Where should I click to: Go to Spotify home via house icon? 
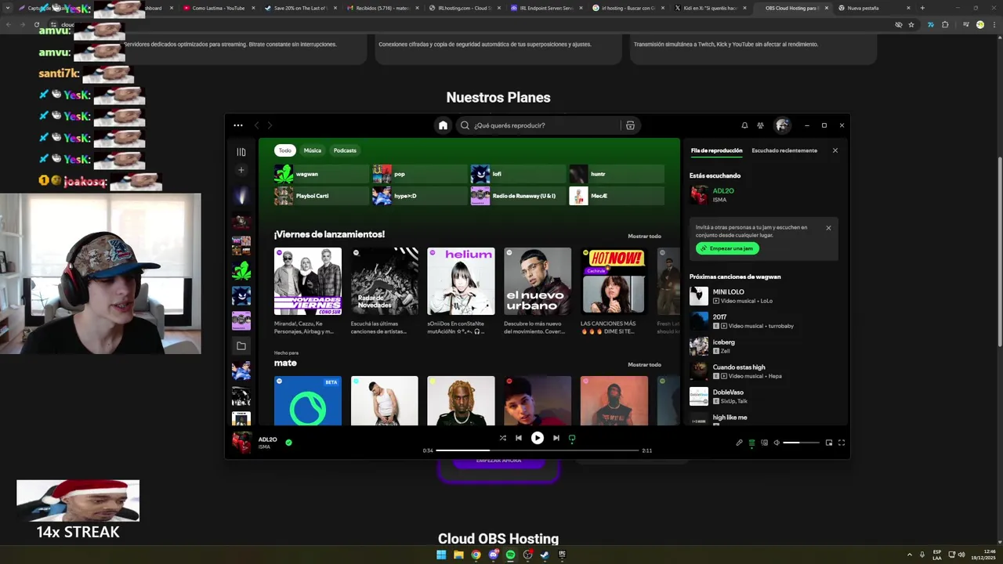[443, 125]
